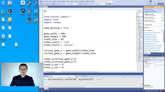Open the Start button dropdown arrow

tap(83, 4)
